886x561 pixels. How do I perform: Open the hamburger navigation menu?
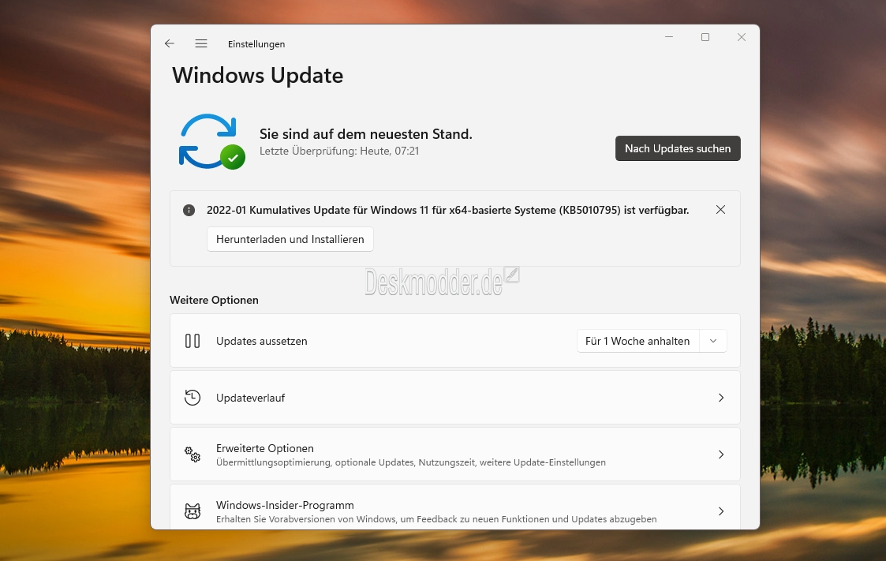201,44
